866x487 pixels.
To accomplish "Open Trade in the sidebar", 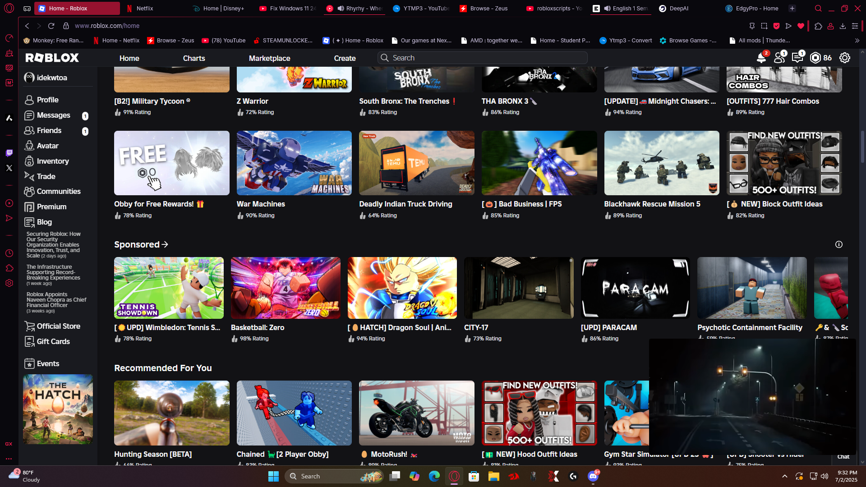I will (46, 176).
